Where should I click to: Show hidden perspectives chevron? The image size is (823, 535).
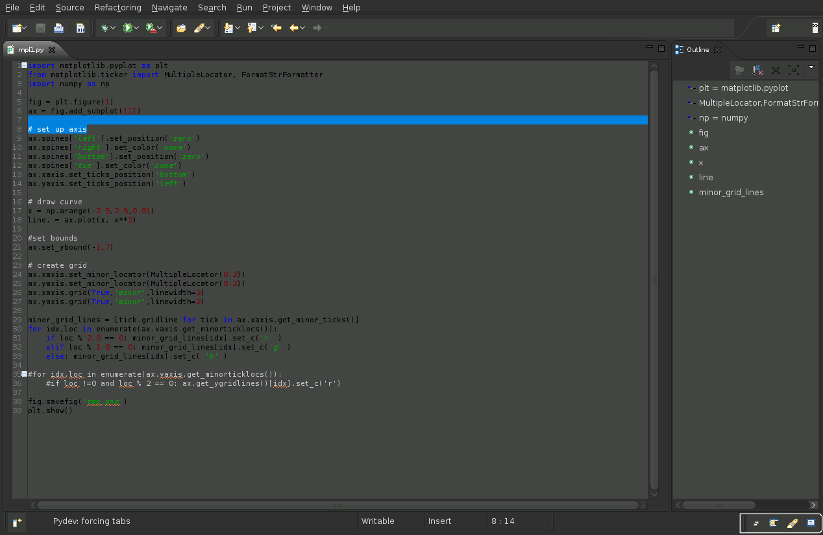point(815,28)
